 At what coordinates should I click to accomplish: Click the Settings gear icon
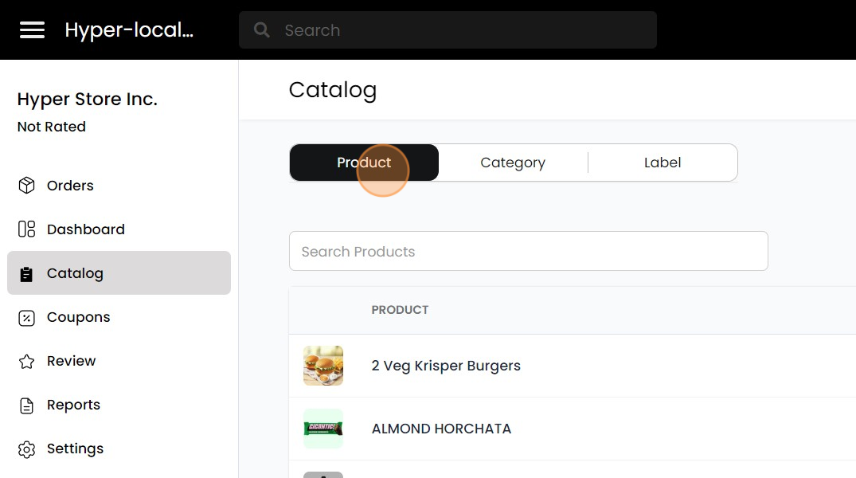26,448
